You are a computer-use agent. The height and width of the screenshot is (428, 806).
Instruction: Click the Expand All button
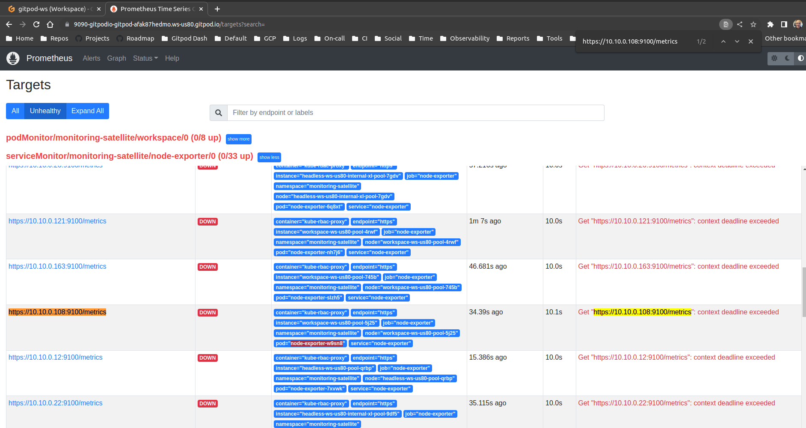pos(87,111)
